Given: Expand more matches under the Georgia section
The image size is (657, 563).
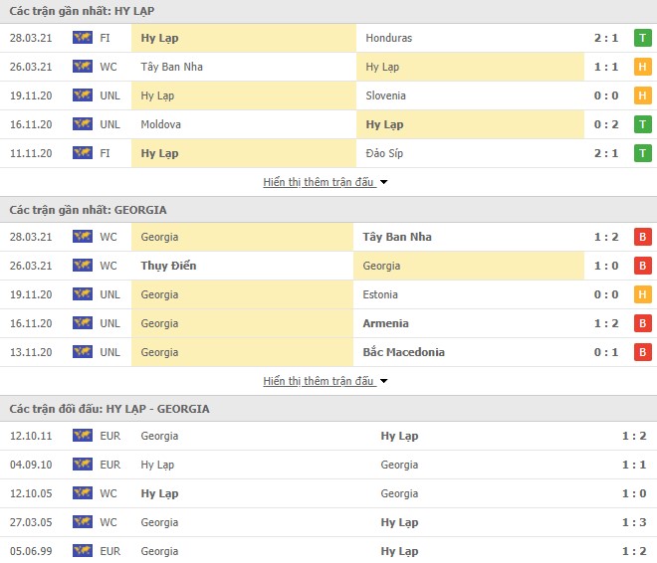Looking at the screenshot, I should point(319,381).
